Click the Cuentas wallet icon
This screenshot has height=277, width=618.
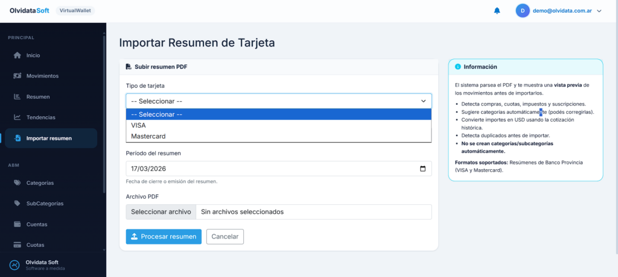(18, 225)
